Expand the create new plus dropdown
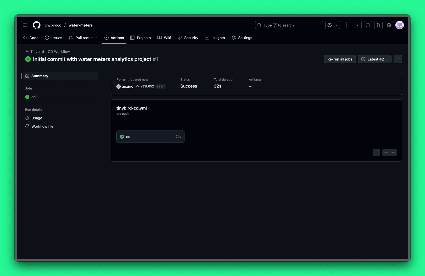 coord(354,25)
